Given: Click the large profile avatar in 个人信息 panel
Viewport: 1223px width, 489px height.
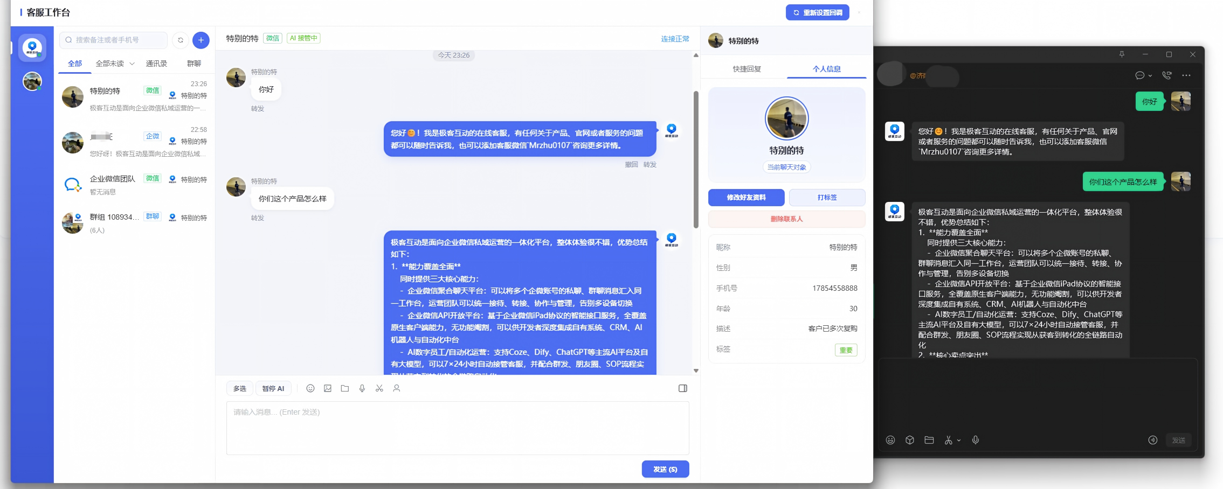Looking at the screenshot, I should (x=787, y=118).
